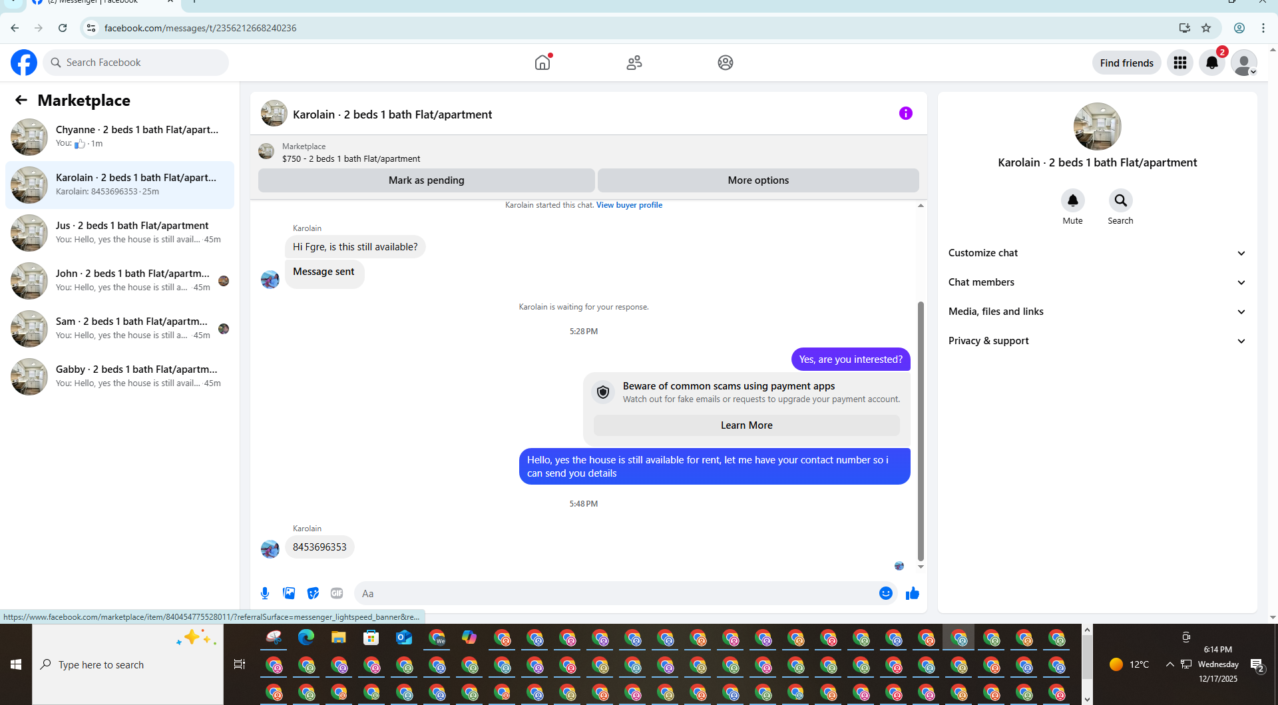The height and width of the screenshot is (705, 1278).
Task: Open notifications bell with 2 alerts
Action: (1212, 63)
